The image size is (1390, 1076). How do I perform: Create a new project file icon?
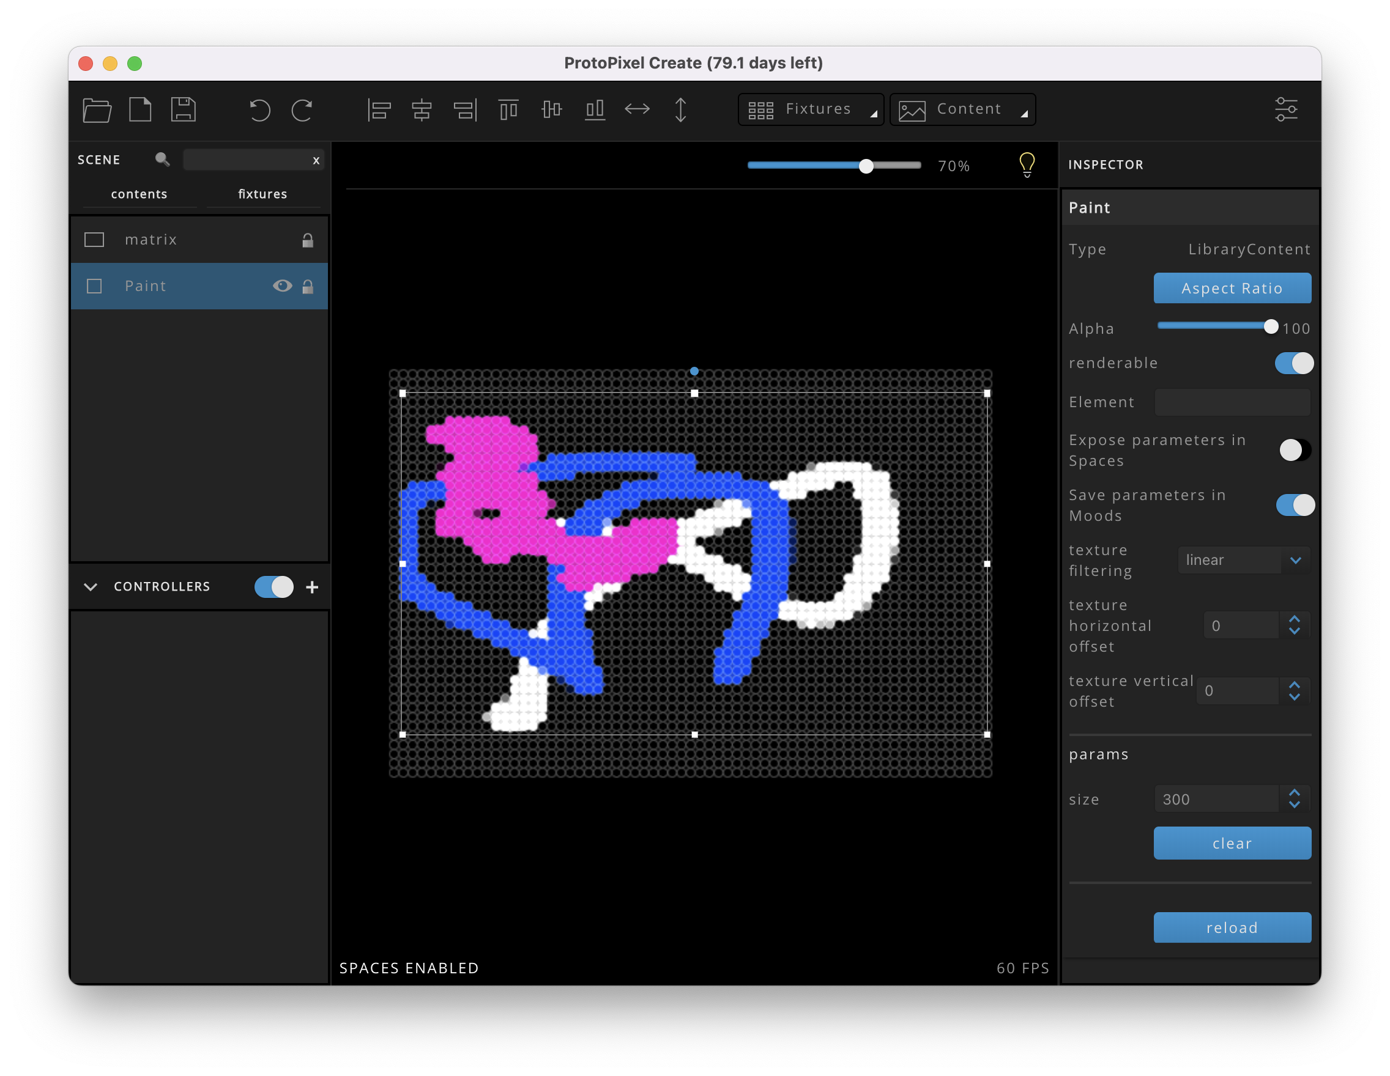(x=140, y=109)
